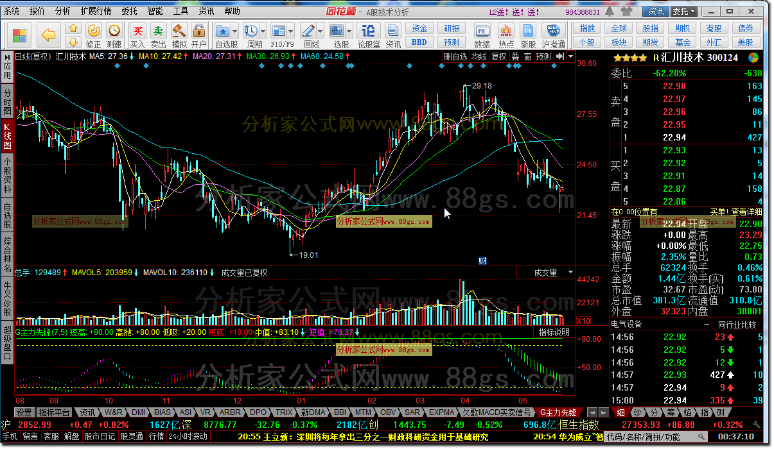Click the 周期 period clock icon

[x=251, y=31]
